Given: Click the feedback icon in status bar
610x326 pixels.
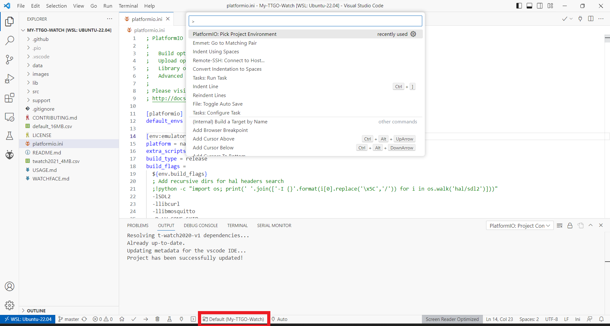Looking at the screenshot, I should [590, 319].
